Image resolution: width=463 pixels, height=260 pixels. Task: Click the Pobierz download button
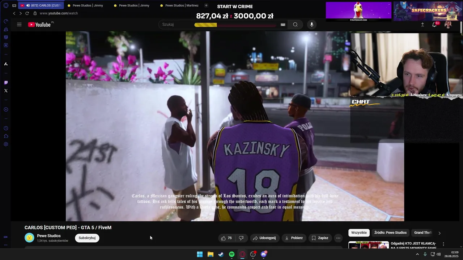(294, 238)
